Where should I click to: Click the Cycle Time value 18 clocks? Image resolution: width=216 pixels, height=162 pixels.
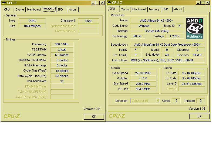coord(62,71)
